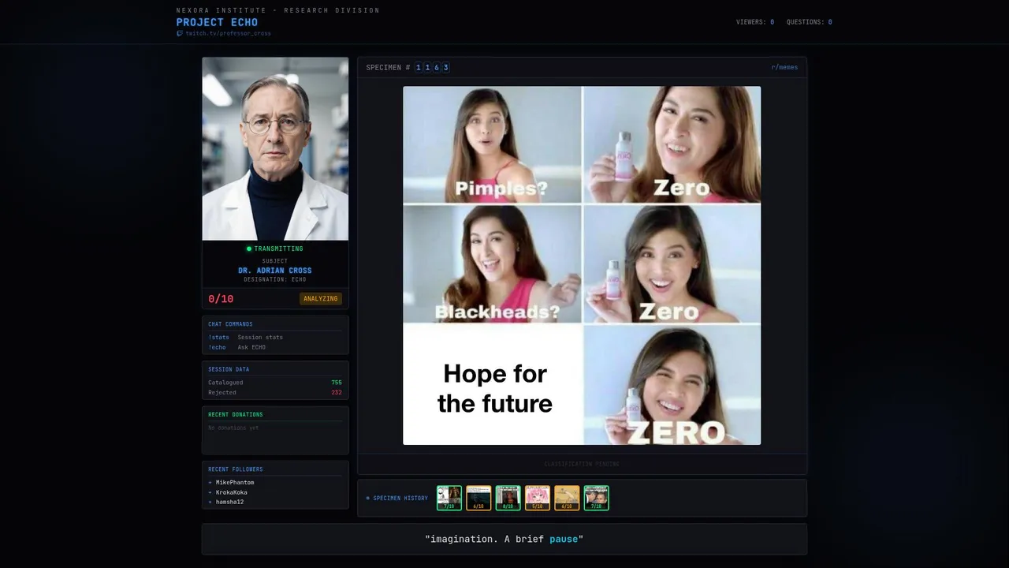Open the dark-image 6/10 history thumbnail

pyautogui.click(x=478, y=498)
